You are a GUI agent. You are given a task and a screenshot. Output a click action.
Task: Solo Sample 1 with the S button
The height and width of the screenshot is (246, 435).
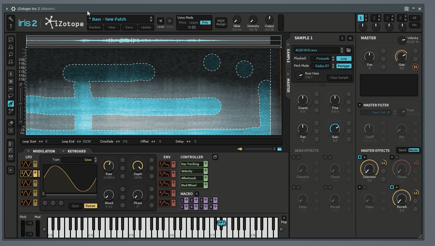point(342,38)
